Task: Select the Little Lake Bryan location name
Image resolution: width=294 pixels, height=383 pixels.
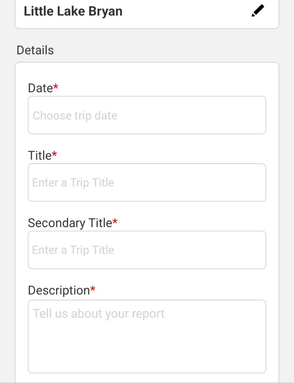Action: click(73, 12)
